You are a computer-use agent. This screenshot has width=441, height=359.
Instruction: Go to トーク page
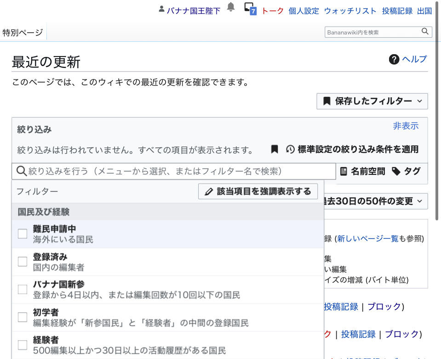273,11
